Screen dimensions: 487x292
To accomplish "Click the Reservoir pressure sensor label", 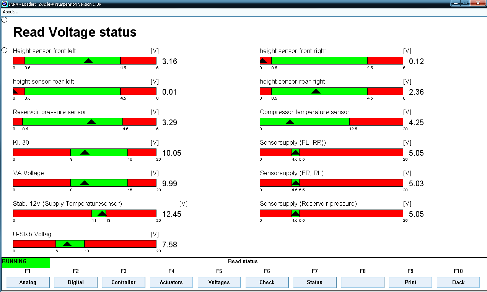I will click(50, 112).
